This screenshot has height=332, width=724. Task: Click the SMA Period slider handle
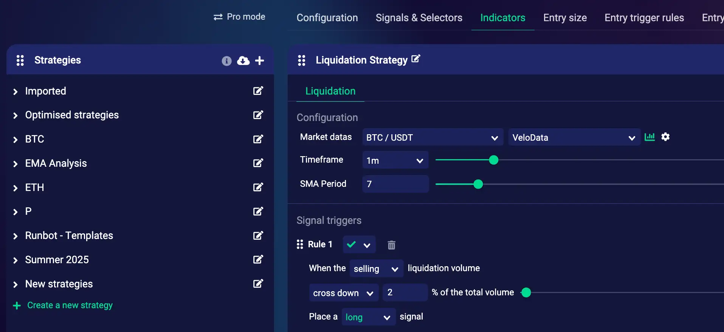tap(478, 184)
